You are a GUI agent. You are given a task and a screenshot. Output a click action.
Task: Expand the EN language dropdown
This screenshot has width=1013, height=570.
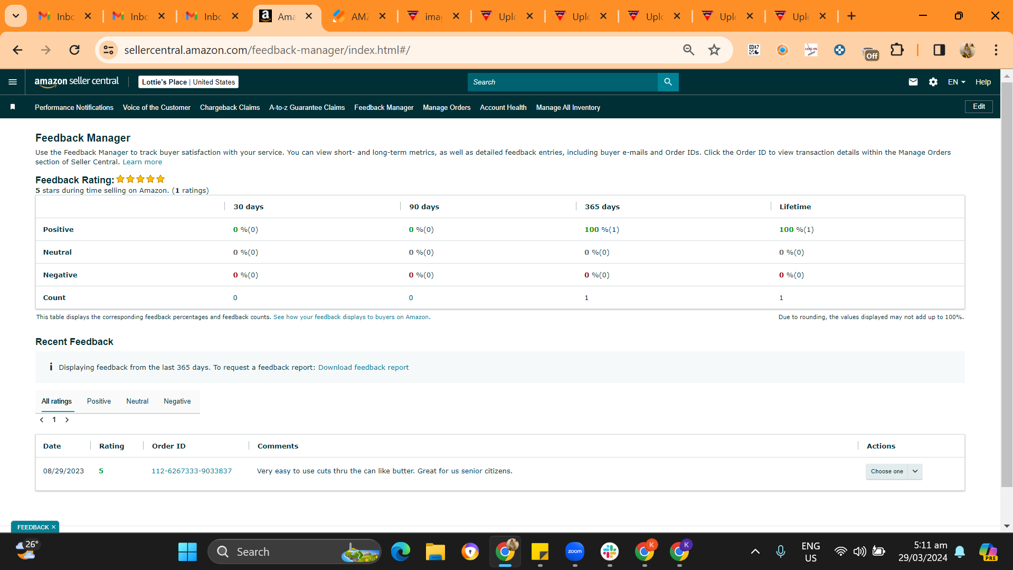[x=957, y=82]
